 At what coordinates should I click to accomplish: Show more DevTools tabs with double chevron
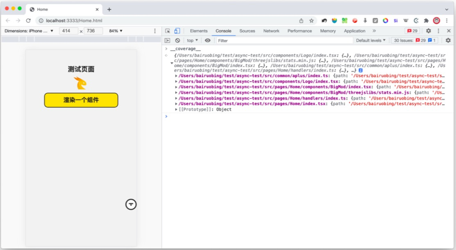point(374,31)
